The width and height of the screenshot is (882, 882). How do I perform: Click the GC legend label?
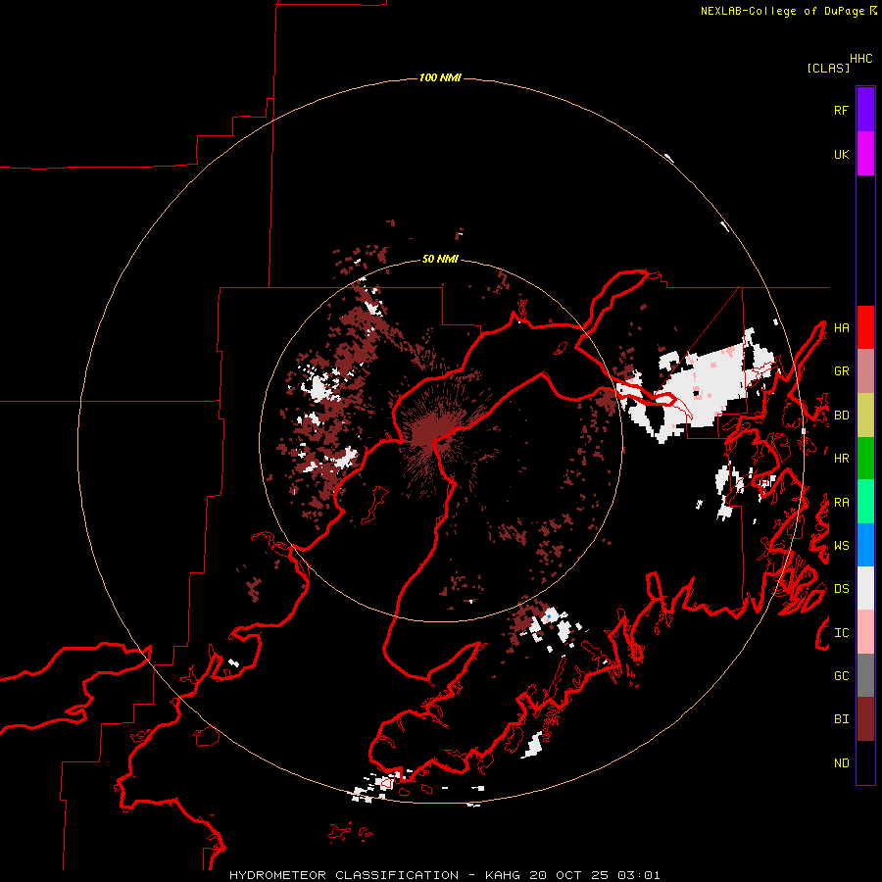841,676
